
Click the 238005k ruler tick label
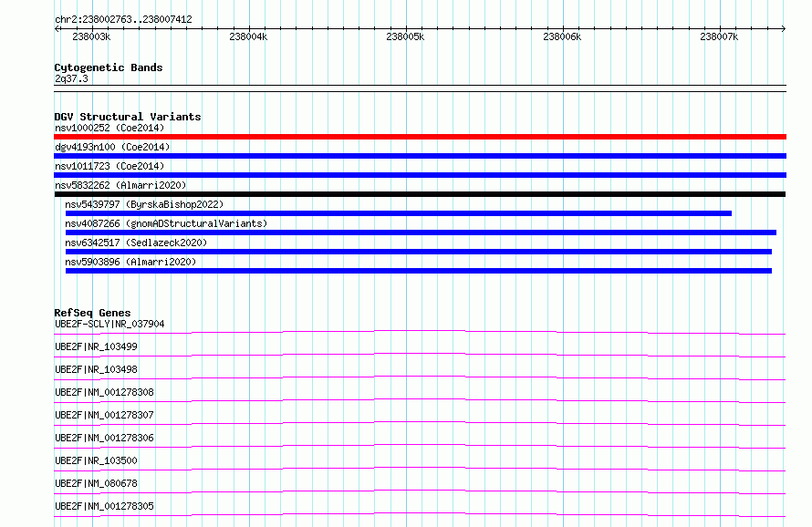pos(405,36)
